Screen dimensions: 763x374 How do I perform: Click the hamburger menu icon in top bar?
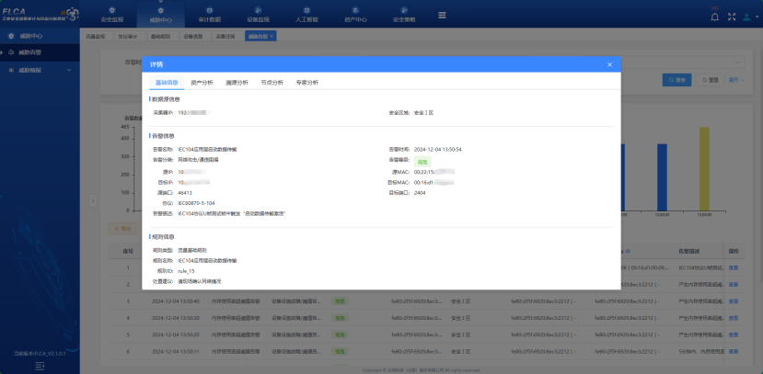tap(442, 16)
